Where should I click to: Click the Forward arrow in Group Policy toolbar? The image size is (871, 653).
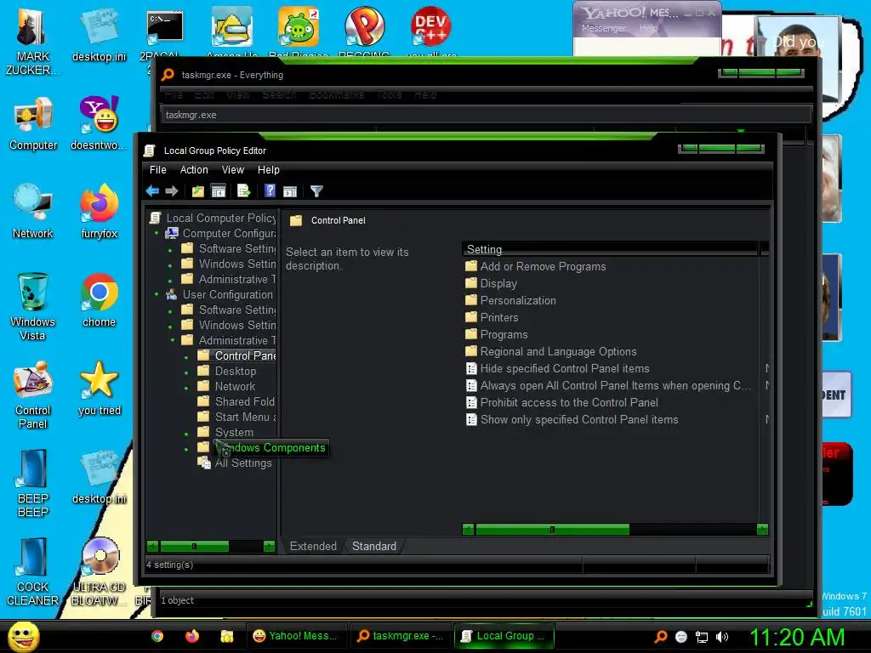point(172,191)
